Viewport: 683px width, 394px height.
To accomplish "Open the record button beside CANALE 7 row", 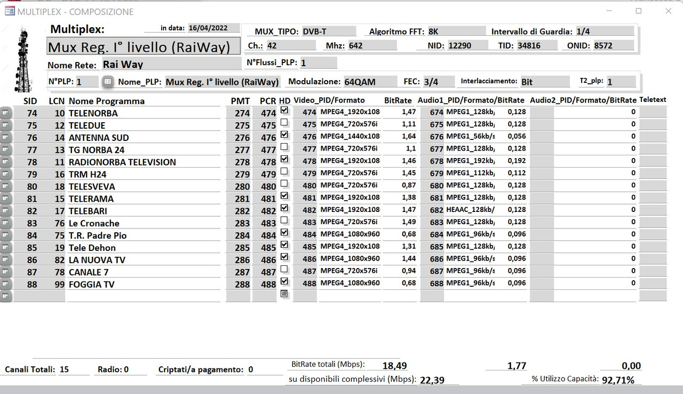I will point(6,272).
